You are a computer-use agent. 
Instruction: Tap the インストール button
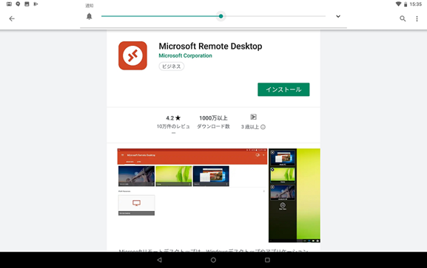click(283, 89)
